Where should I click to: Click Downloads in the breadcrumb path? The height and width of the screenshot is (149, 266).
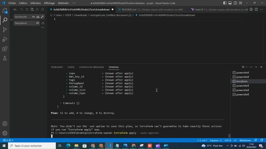(81, 15)
